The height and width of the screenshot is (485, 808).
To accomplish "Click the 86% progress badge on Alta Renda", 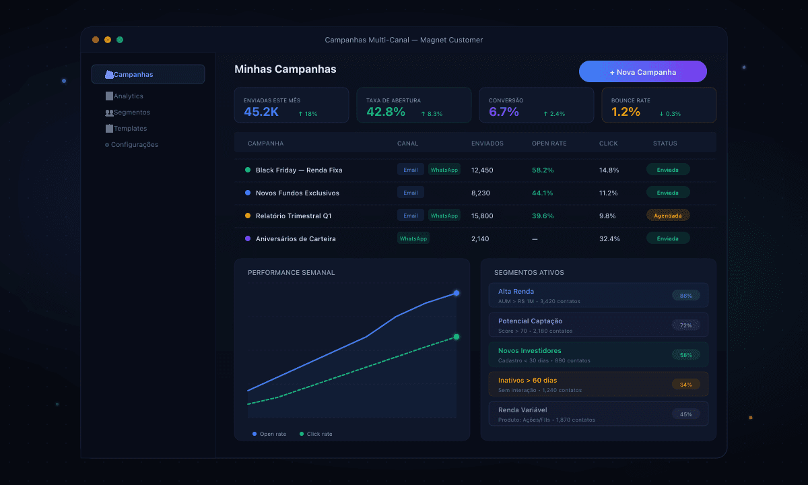I will click(x=685, y=294).
